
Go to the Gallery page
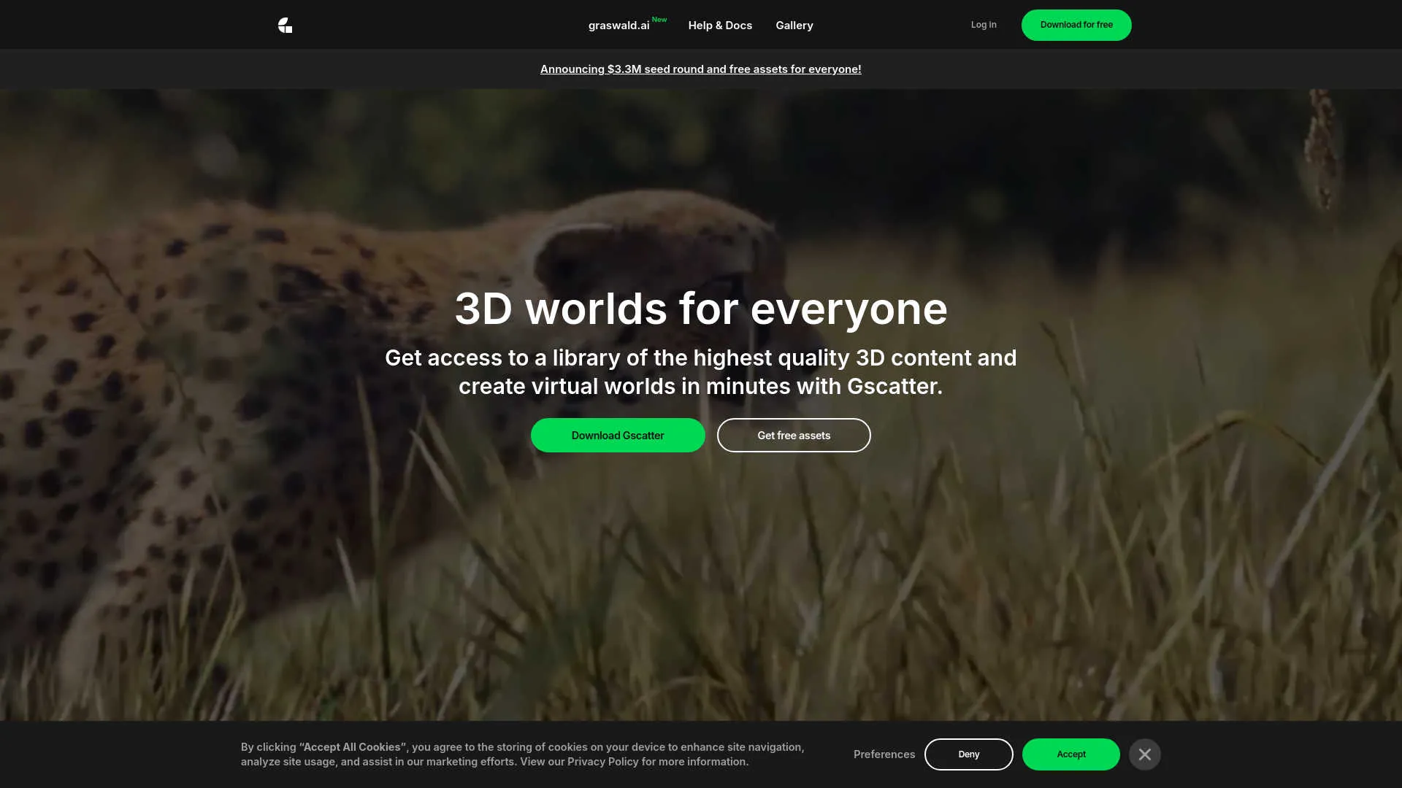pyautogui.click(x=794, y=26)
